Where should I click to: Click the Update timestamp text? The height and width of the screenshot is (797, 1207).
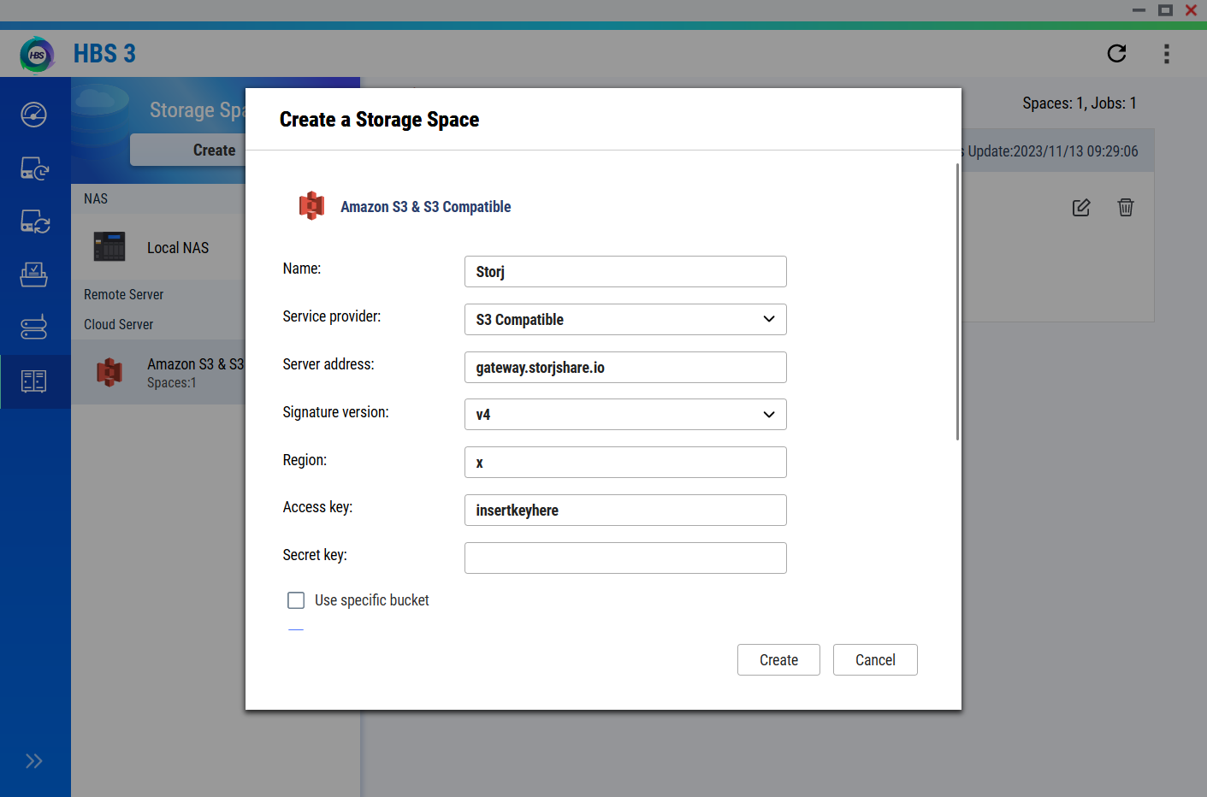point(1053,151)
